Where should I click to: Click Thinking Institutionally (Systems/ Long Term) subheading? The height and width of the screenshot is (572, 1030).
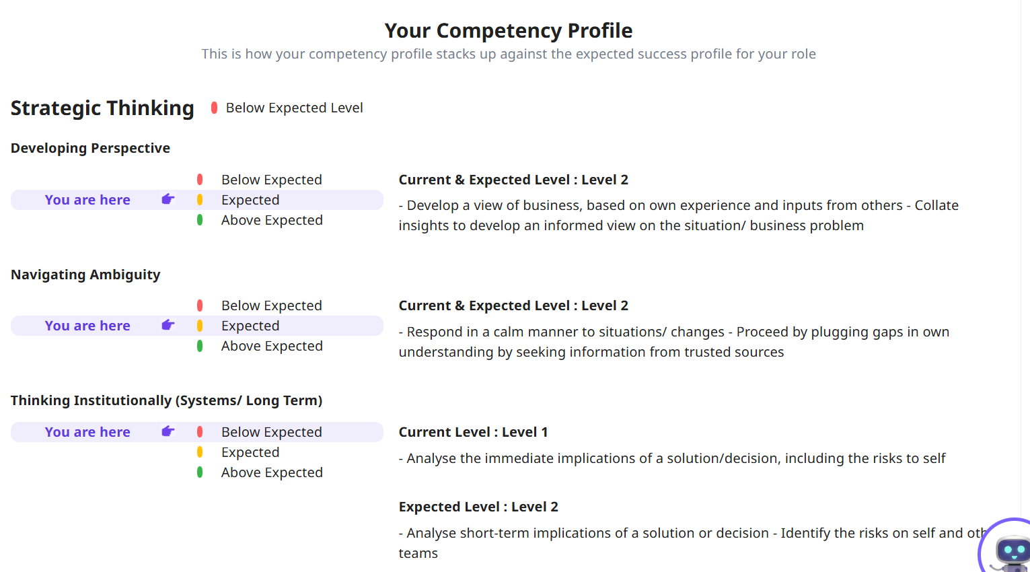click(166, 400)
